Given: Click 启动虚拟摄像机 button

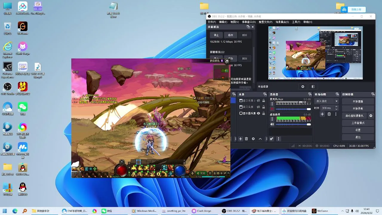Looking at the screenshot, I should coord(355,116).
